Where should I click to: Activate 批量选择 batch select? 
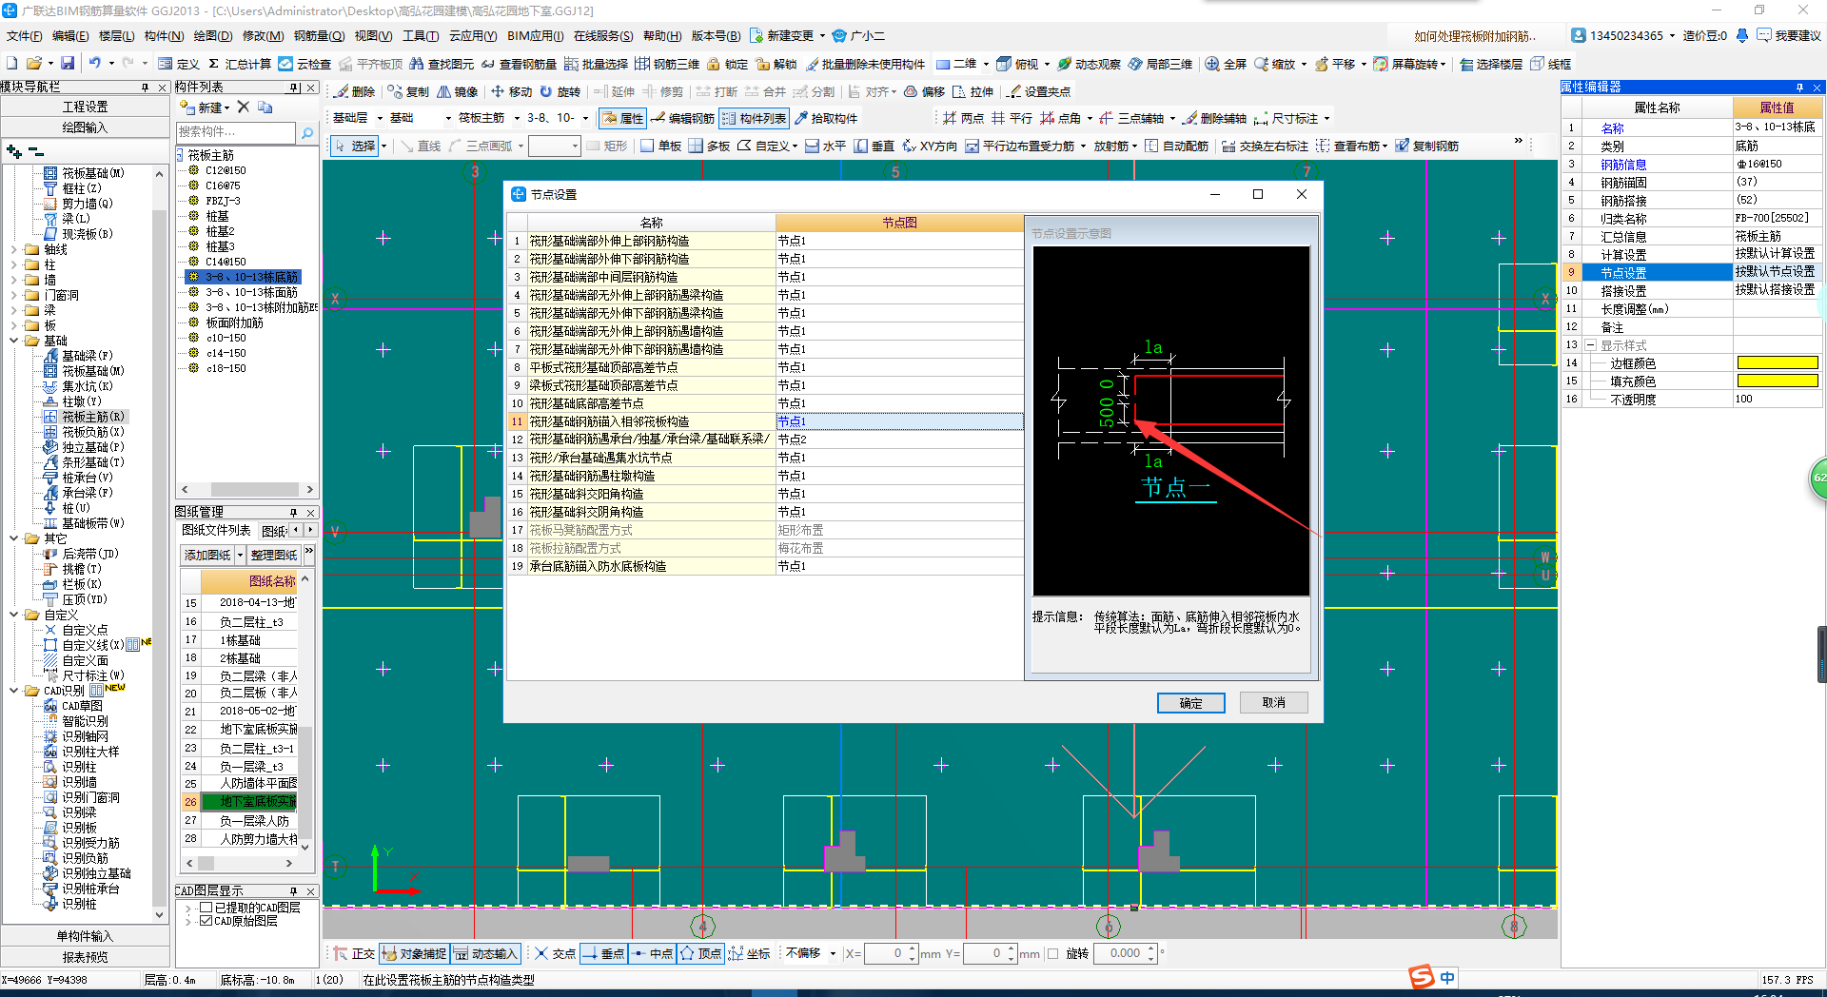596,64
